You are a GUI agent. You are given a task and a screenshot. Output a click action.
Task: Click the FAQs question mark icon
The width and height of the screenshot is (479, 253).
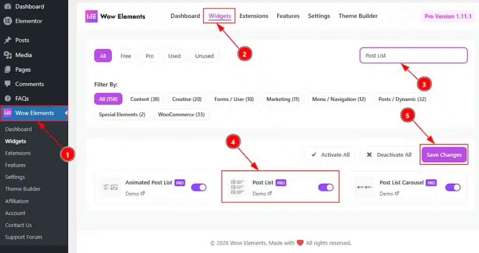7,98
